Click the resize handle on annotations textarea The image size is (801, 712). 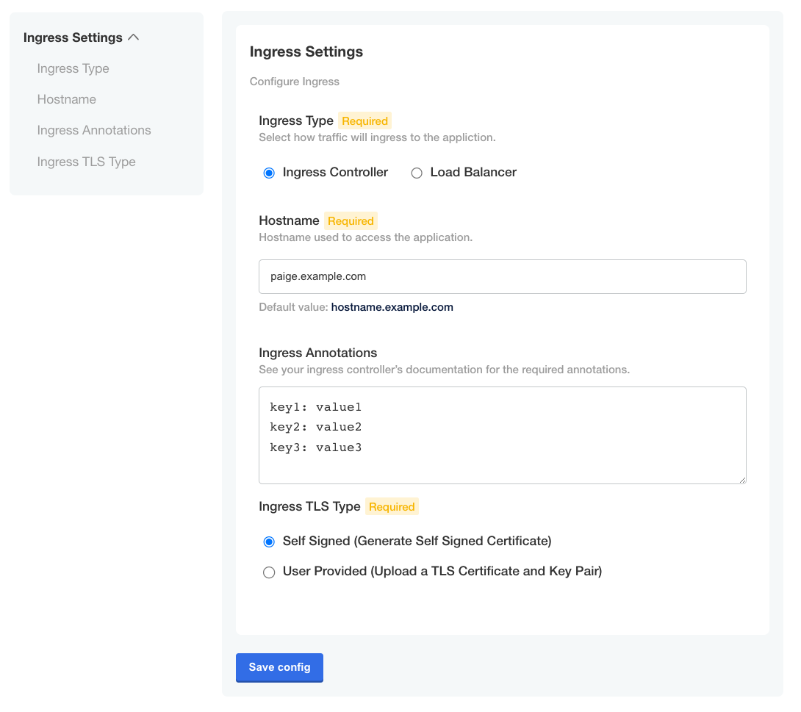point(742,480)
